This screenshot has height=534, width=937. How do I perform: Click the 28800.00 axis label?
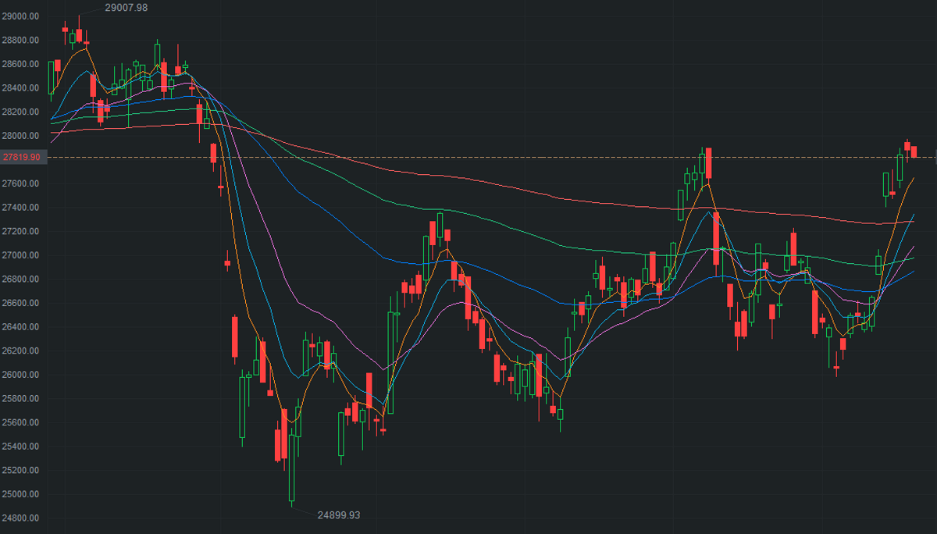(21, 40)
